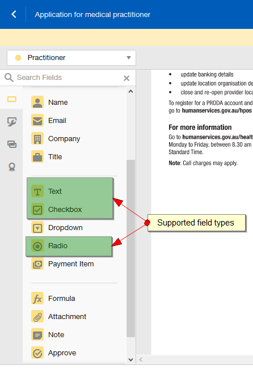Image resolution: width=253 pixels, height=374 pixels.
Task: Select the Company building icon
Action: [x=37, y=139]
